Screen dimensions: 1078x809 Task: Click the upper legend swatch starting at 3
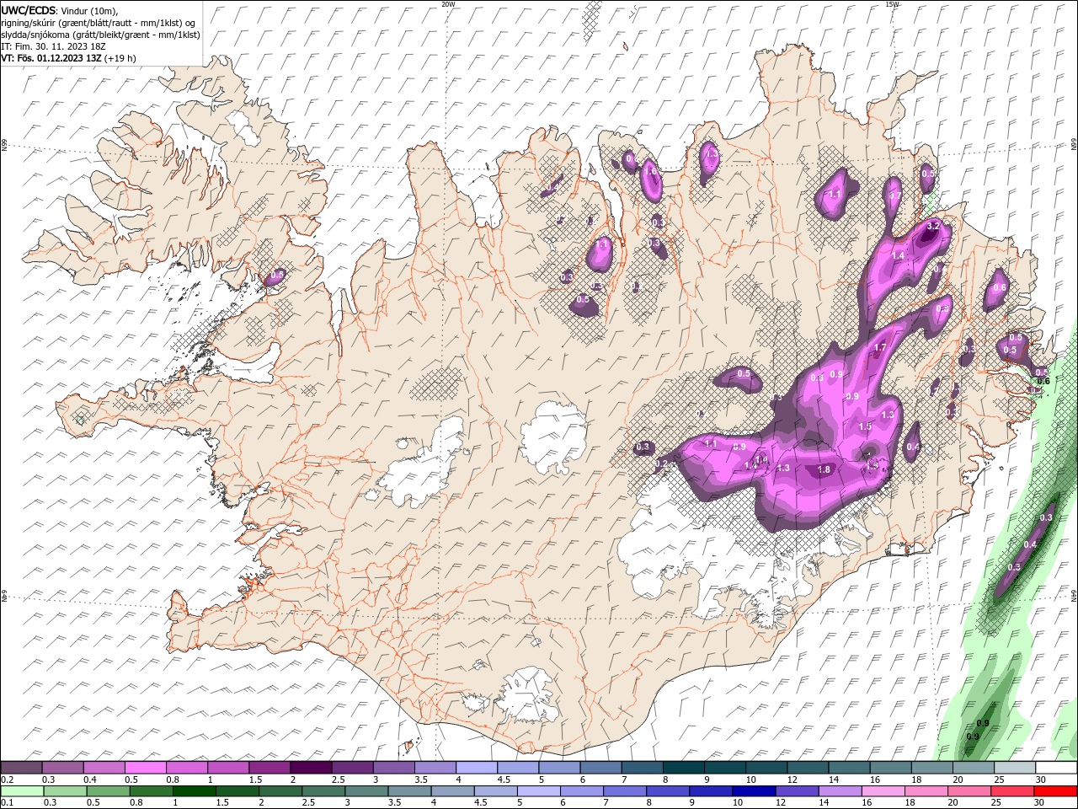[x=393, y=768]
